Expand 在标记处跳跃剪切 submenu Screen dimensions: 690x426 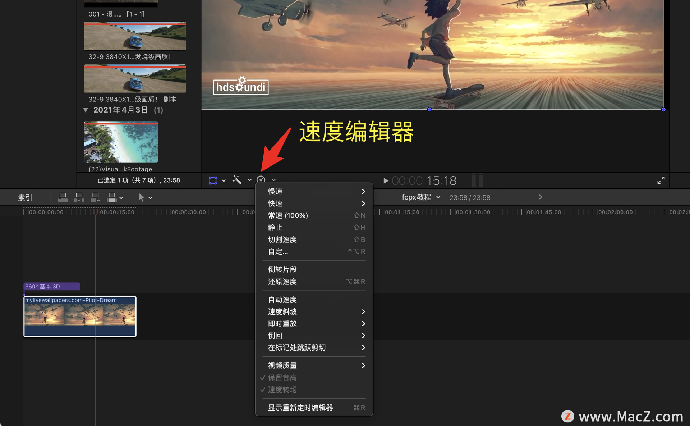(314, 348)
